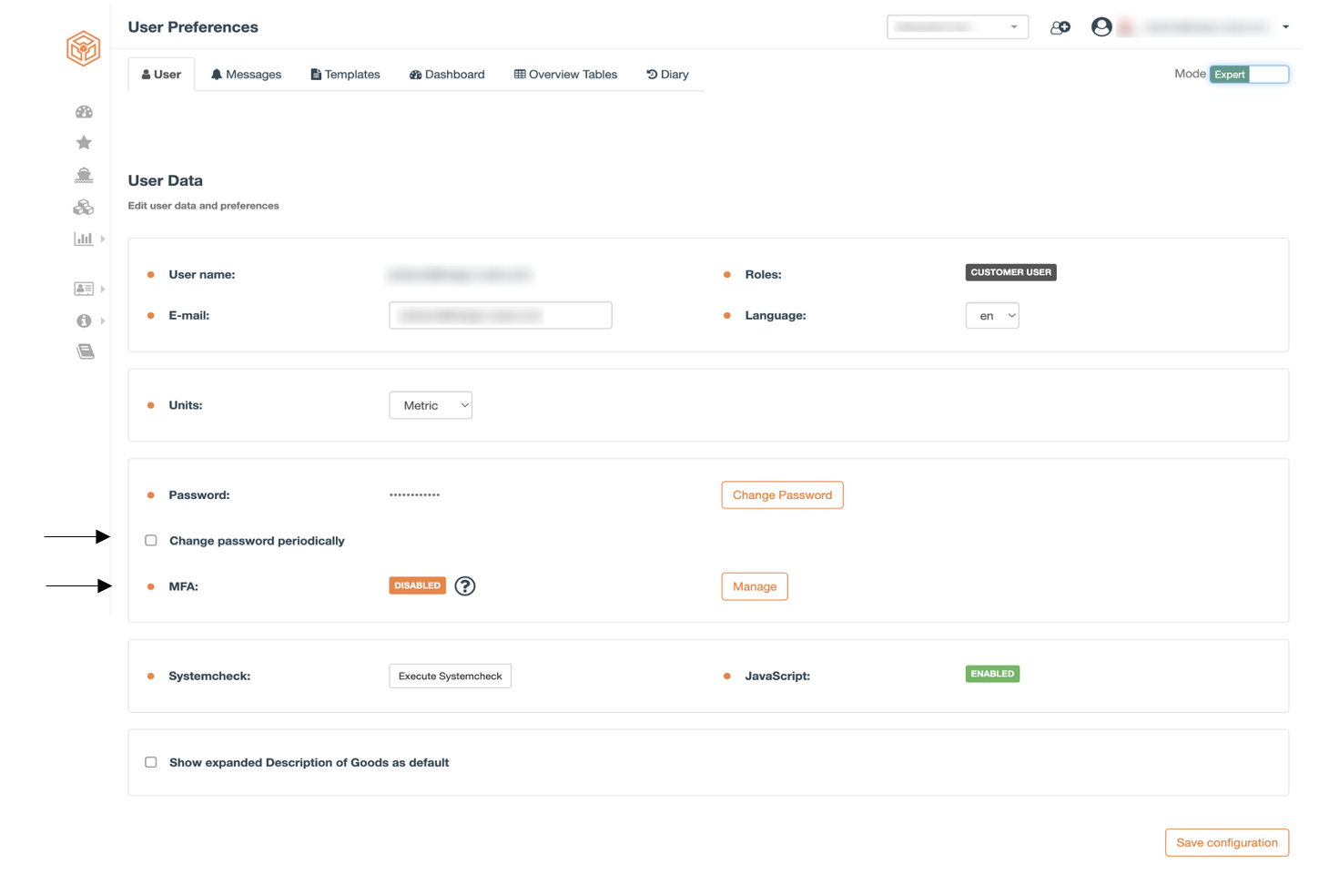Click Save configuration button
Screen dimensions: 1329x885
click(x=1226, y=842)
